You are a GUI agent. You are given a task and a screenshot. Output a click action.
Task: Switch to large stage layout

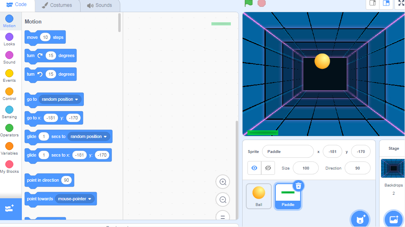[386, 4]
